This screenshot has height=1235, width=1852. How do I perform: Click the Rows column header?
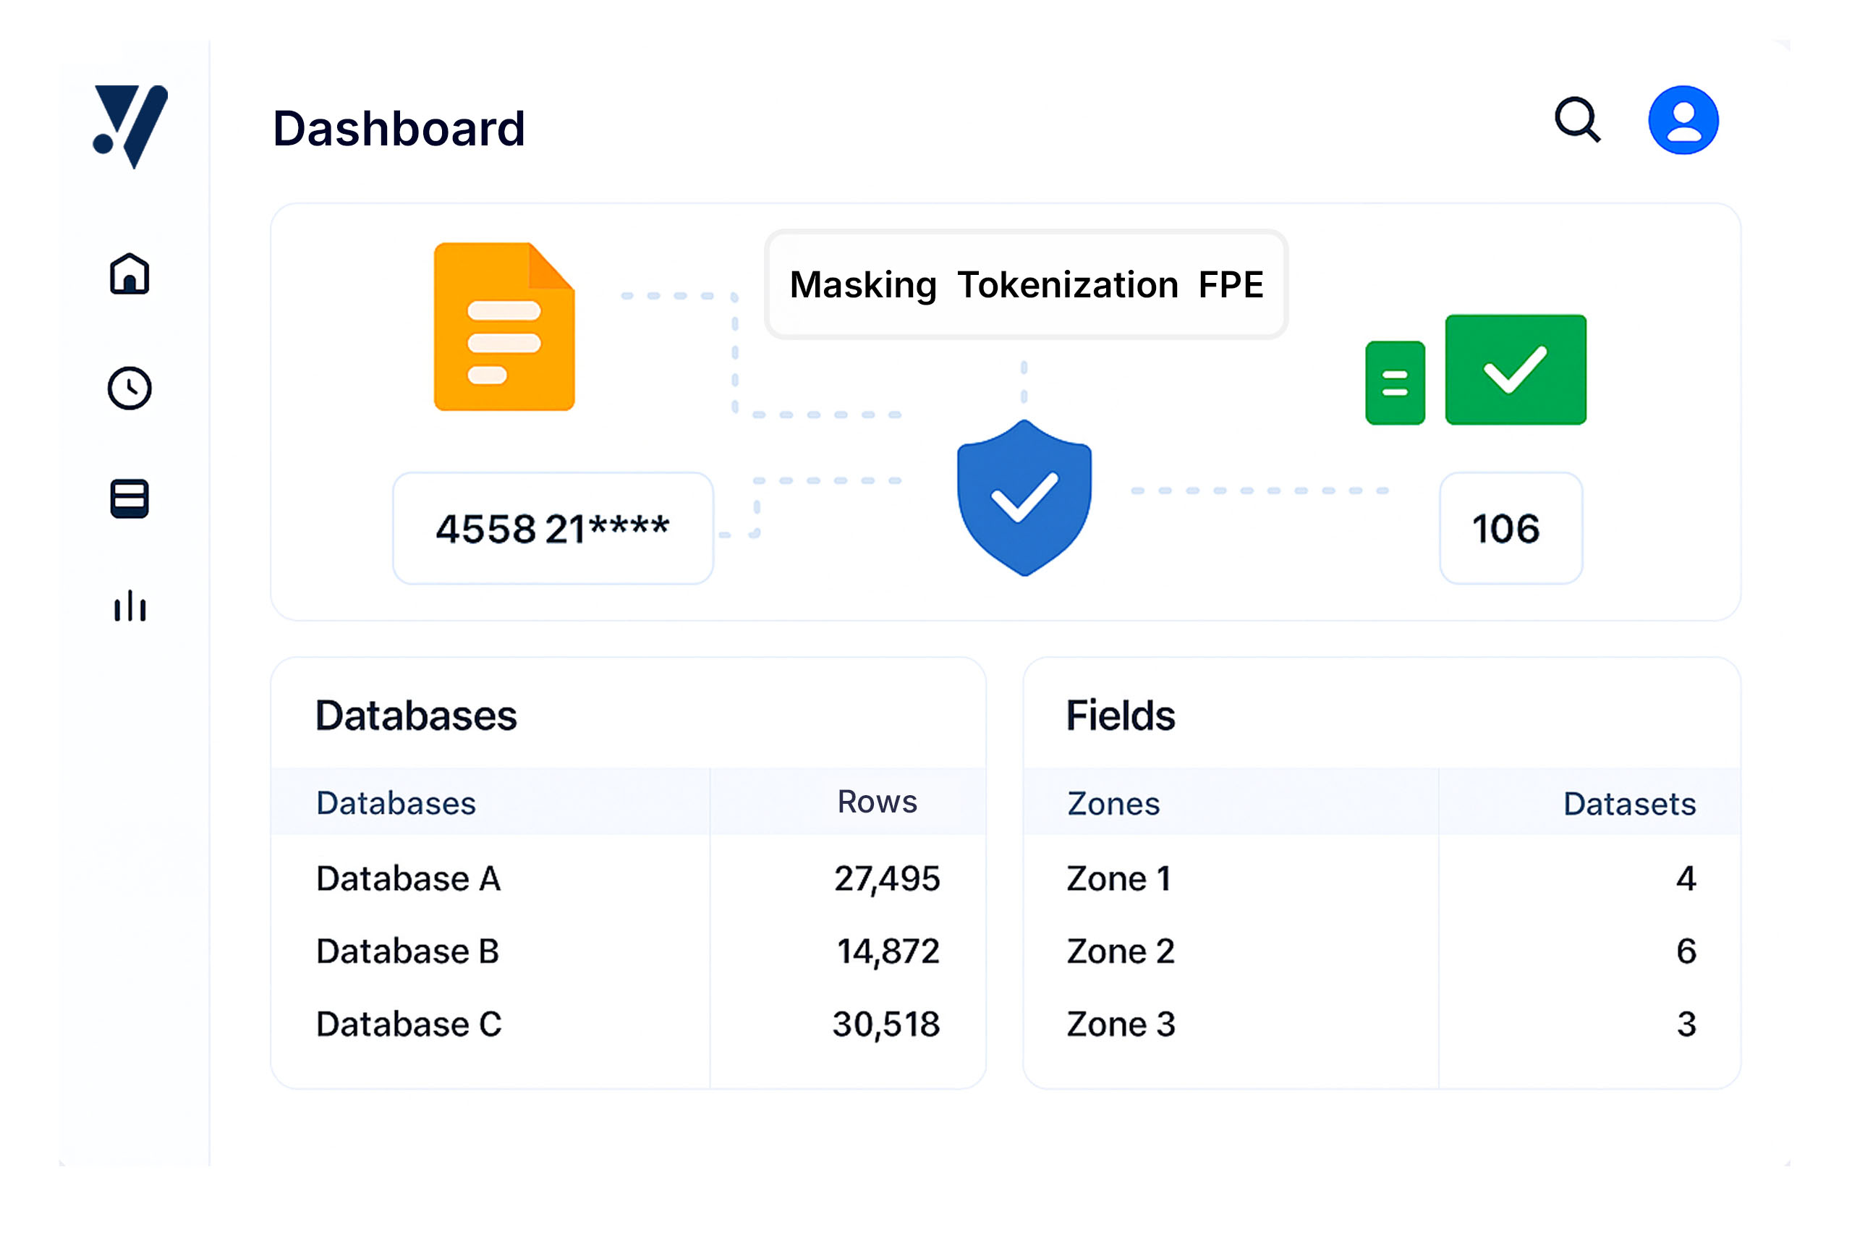click(876, 802)
